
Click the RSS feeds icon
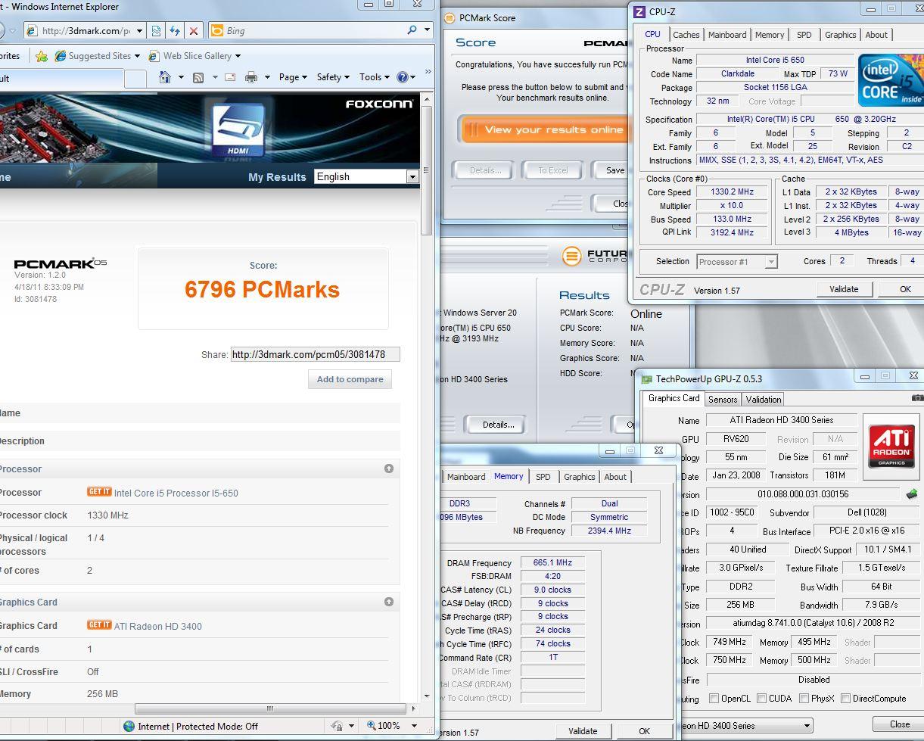198,77
